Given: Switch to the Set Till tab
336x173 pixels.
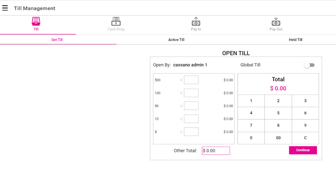Looking at the screenshot, I should tap(57, 39).
